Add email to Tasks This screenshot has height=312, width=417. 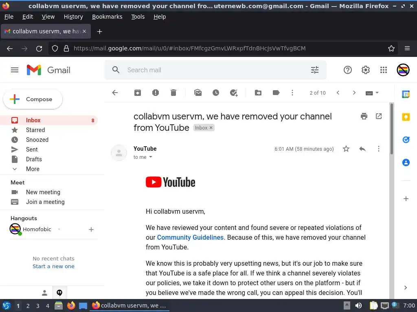[234, 93]
